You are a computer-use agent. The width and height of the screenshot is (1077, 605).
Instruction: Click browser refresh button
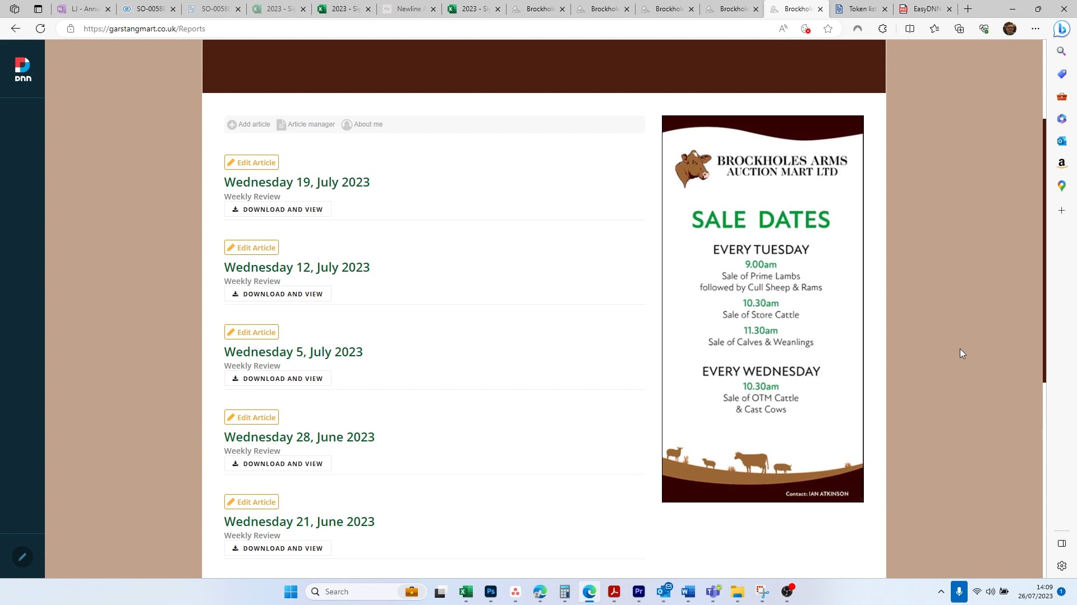[40, 29]
